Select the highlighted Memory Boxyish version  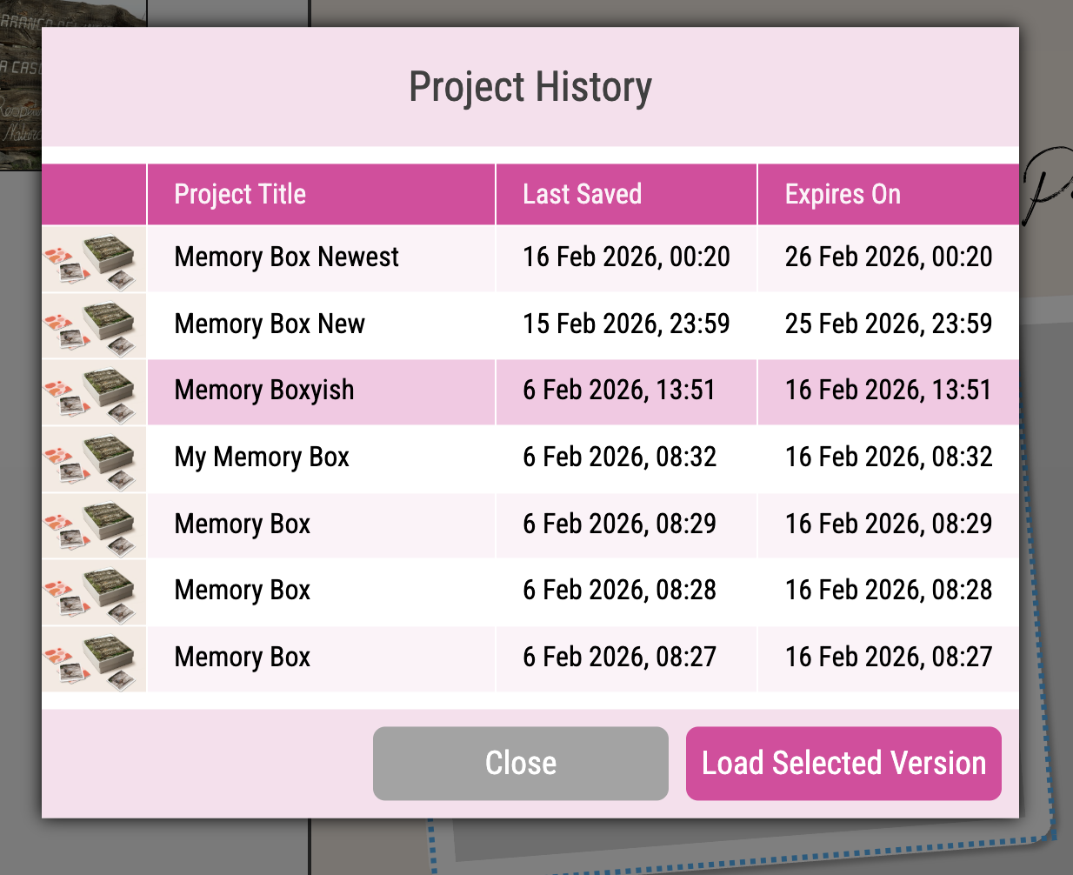322,391
